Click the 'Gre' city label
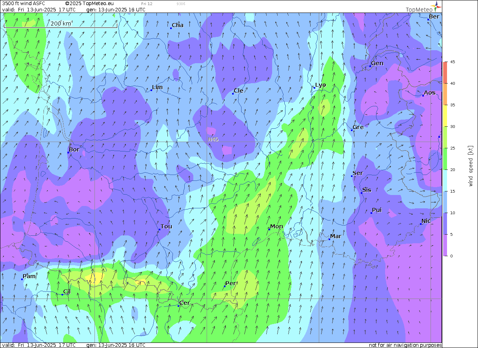Viewport: 478px width, 348px height. 358,127
